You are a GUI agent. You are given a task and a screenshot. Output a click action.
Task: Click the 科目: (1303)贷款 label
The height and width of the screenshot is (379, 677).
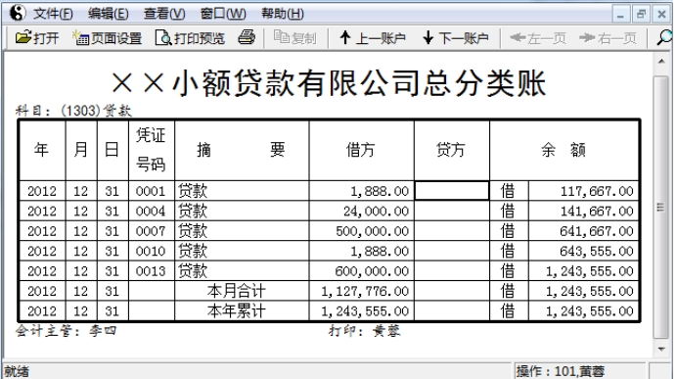pos(73,111)
